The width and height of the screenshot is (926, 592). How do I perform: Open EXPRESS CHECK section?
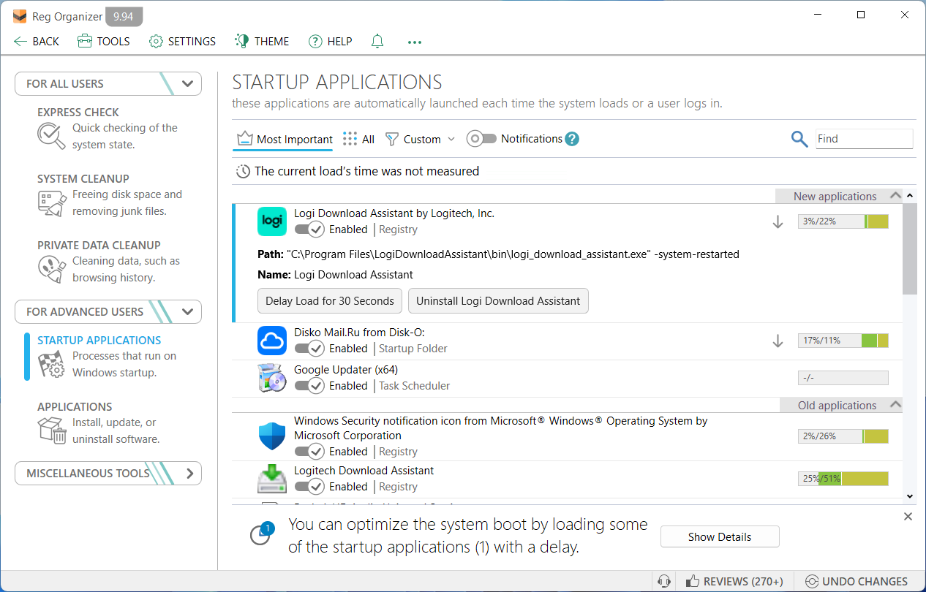click(x=78, y=113)
